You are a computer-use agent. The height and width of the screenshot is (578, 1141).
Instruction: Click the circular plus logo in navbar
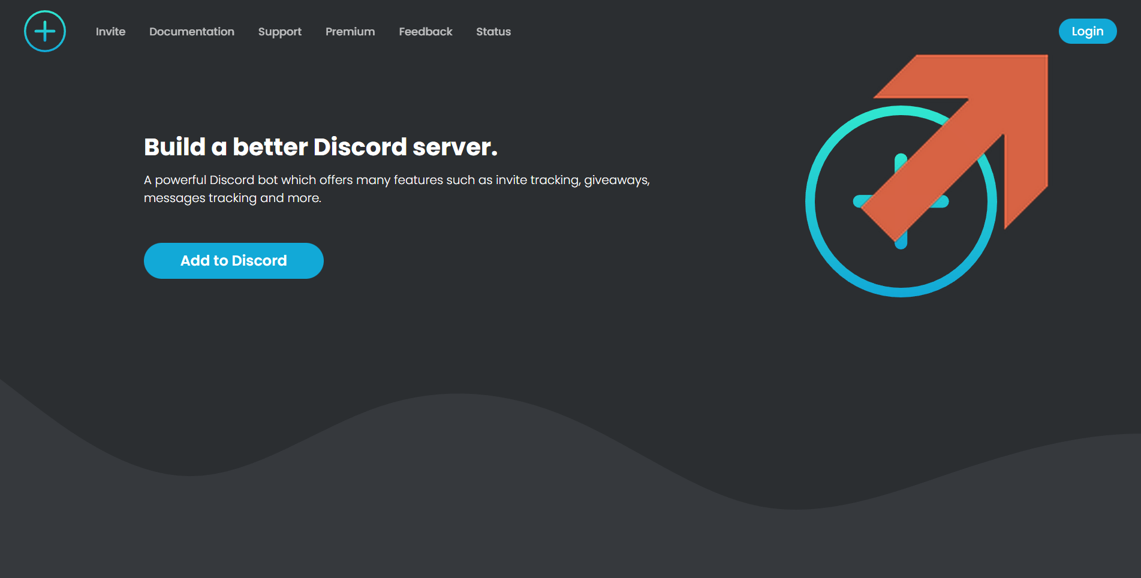[45, 31]
